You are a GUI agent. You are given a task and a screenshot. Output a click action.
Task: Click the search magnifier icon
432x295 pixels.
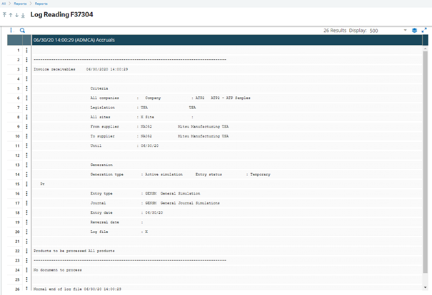pyautogui.click(x=22, y=31)
